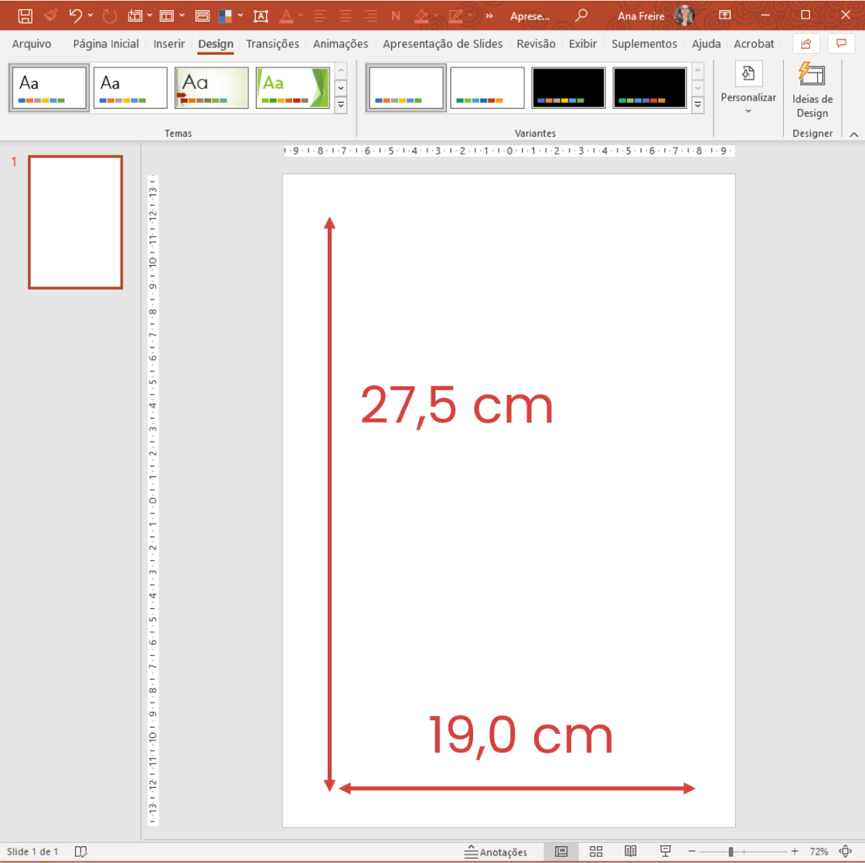Image resolution: width=865 pixels, height=863 pixels.
Task: Switch to Slide Sorter view
Action: coord(596,851)
